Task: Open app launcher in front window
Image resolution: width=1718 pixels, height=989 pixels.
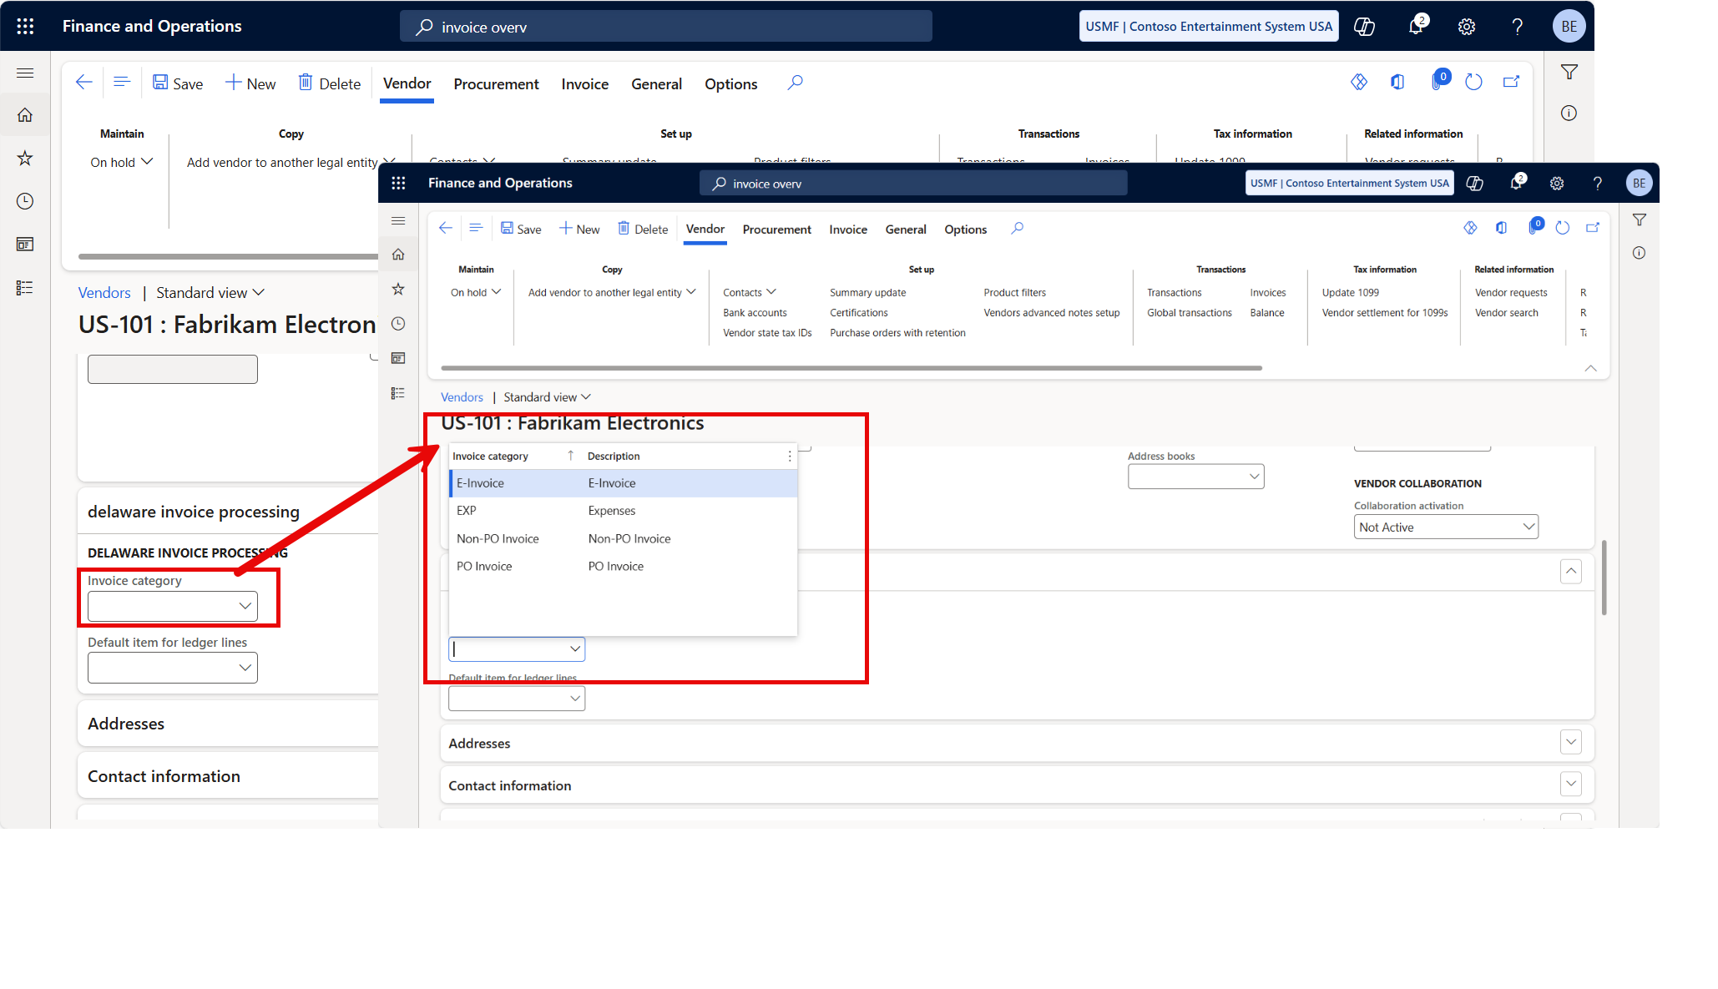Action: [398, 183]
